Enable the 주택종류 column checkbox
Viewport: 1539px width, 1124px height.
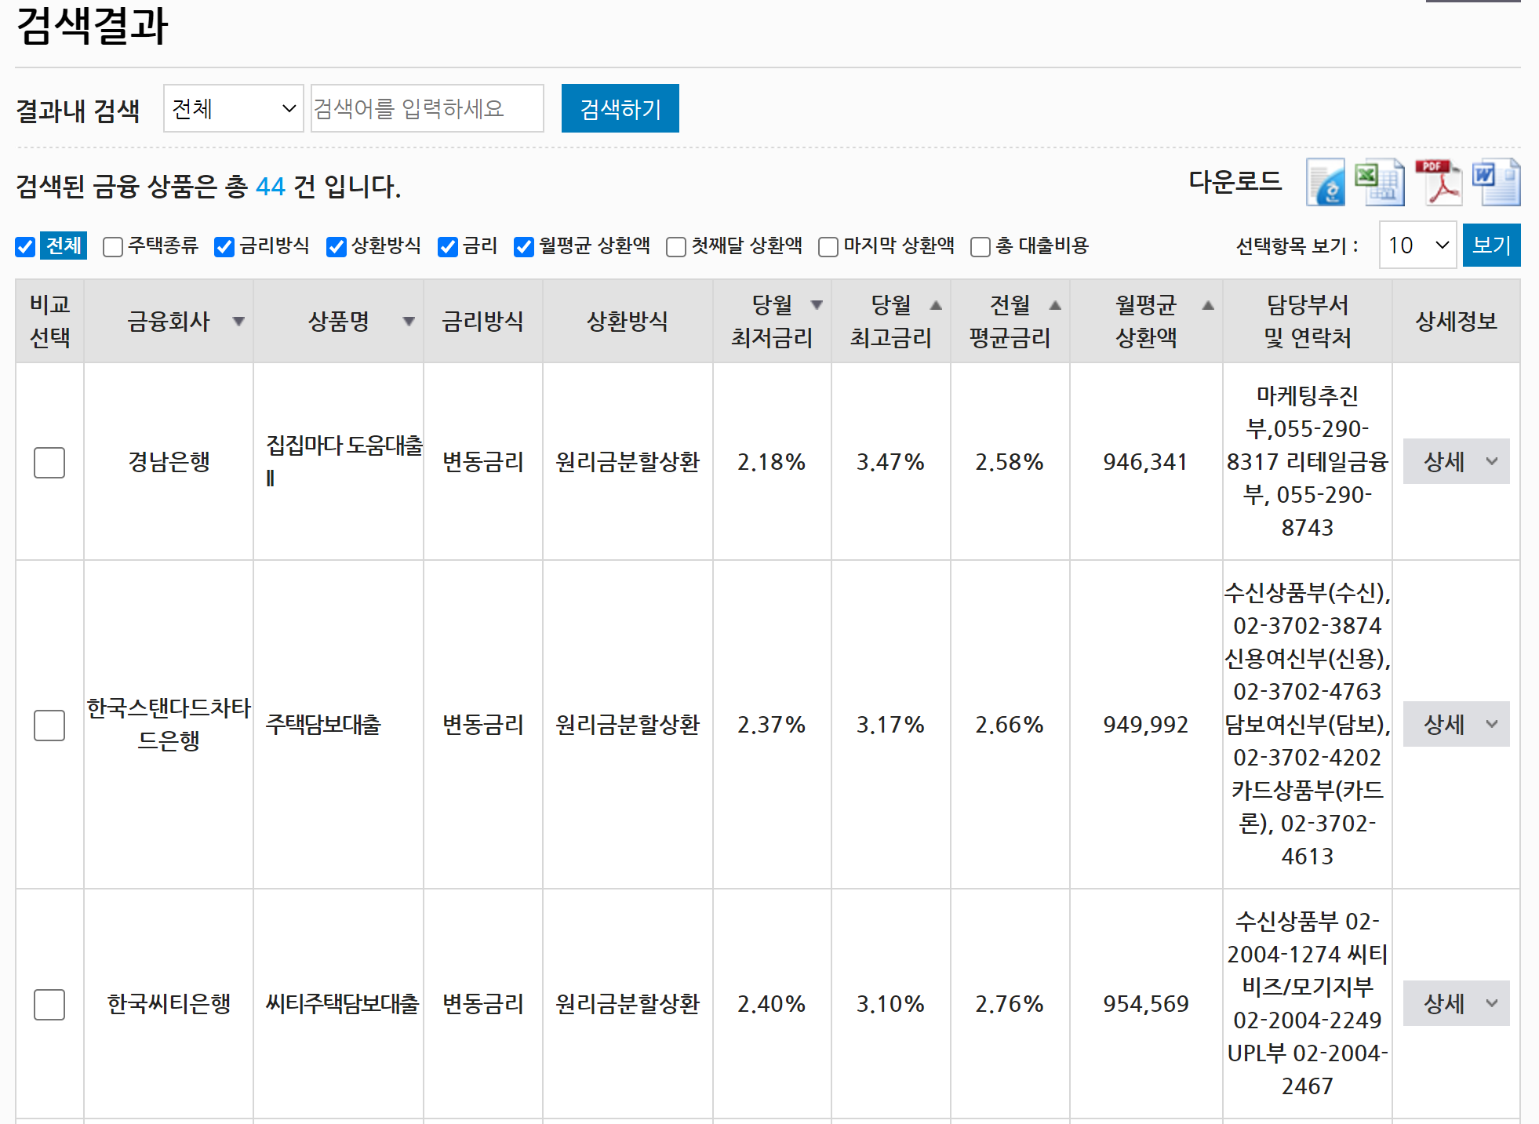point(113,247)
